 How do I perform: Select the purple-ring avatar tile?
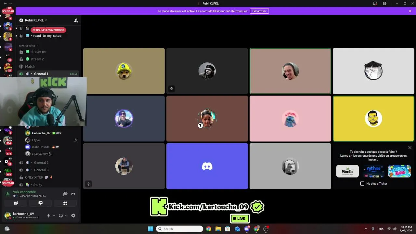(x=124, y=119)
